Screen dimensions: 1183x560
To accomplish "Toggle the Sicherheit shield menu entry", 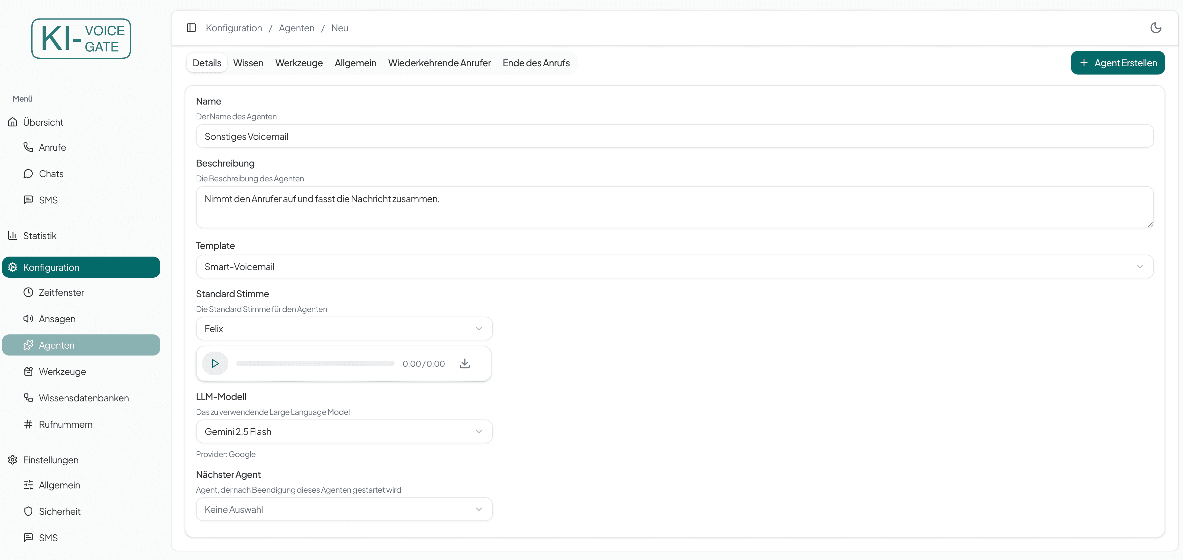I will [x=28, y=511].
